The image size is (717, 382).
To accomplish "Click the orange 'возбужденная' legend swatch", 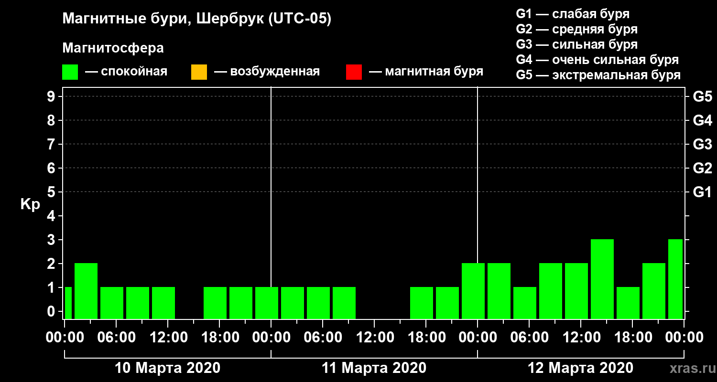I will coord(199,72).
